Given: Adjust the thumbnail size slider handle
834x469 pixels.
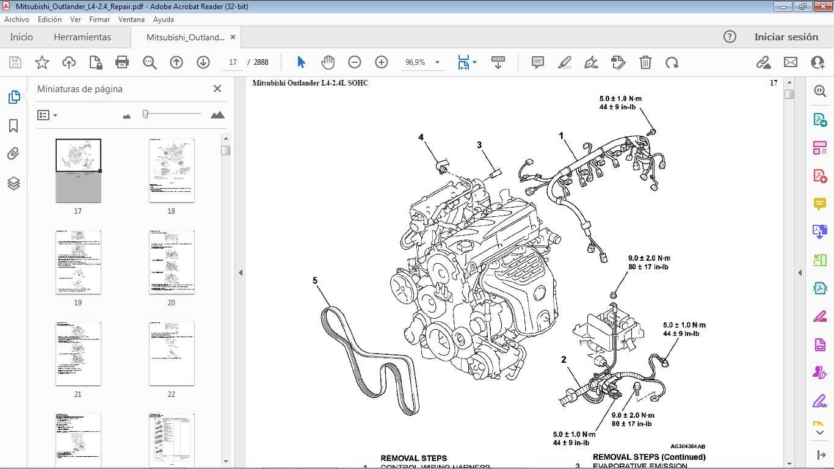Looking at the screenshot, I should click(x=145, y=114).
